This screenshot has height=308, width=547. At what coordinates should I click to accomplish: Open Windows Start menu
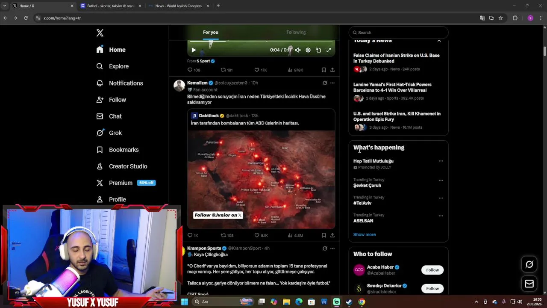point(184,302)
